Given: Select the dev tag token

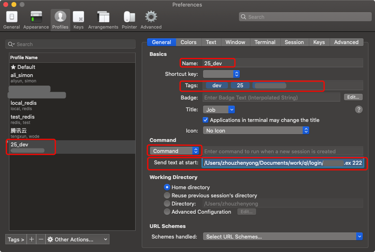Looking at the screenshot, I should click(217, 86).
